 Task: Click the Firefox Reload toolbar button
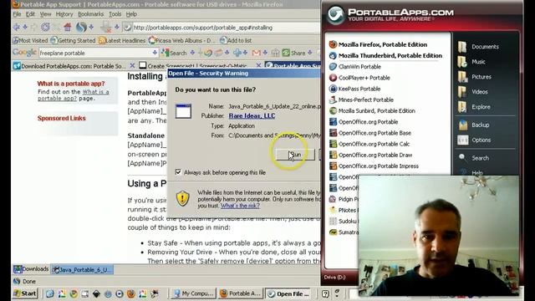[x=45, y=27]
